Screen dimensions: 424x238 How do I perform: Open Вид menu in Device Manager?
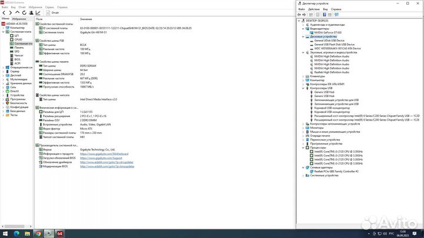click(x=325, y=9)
